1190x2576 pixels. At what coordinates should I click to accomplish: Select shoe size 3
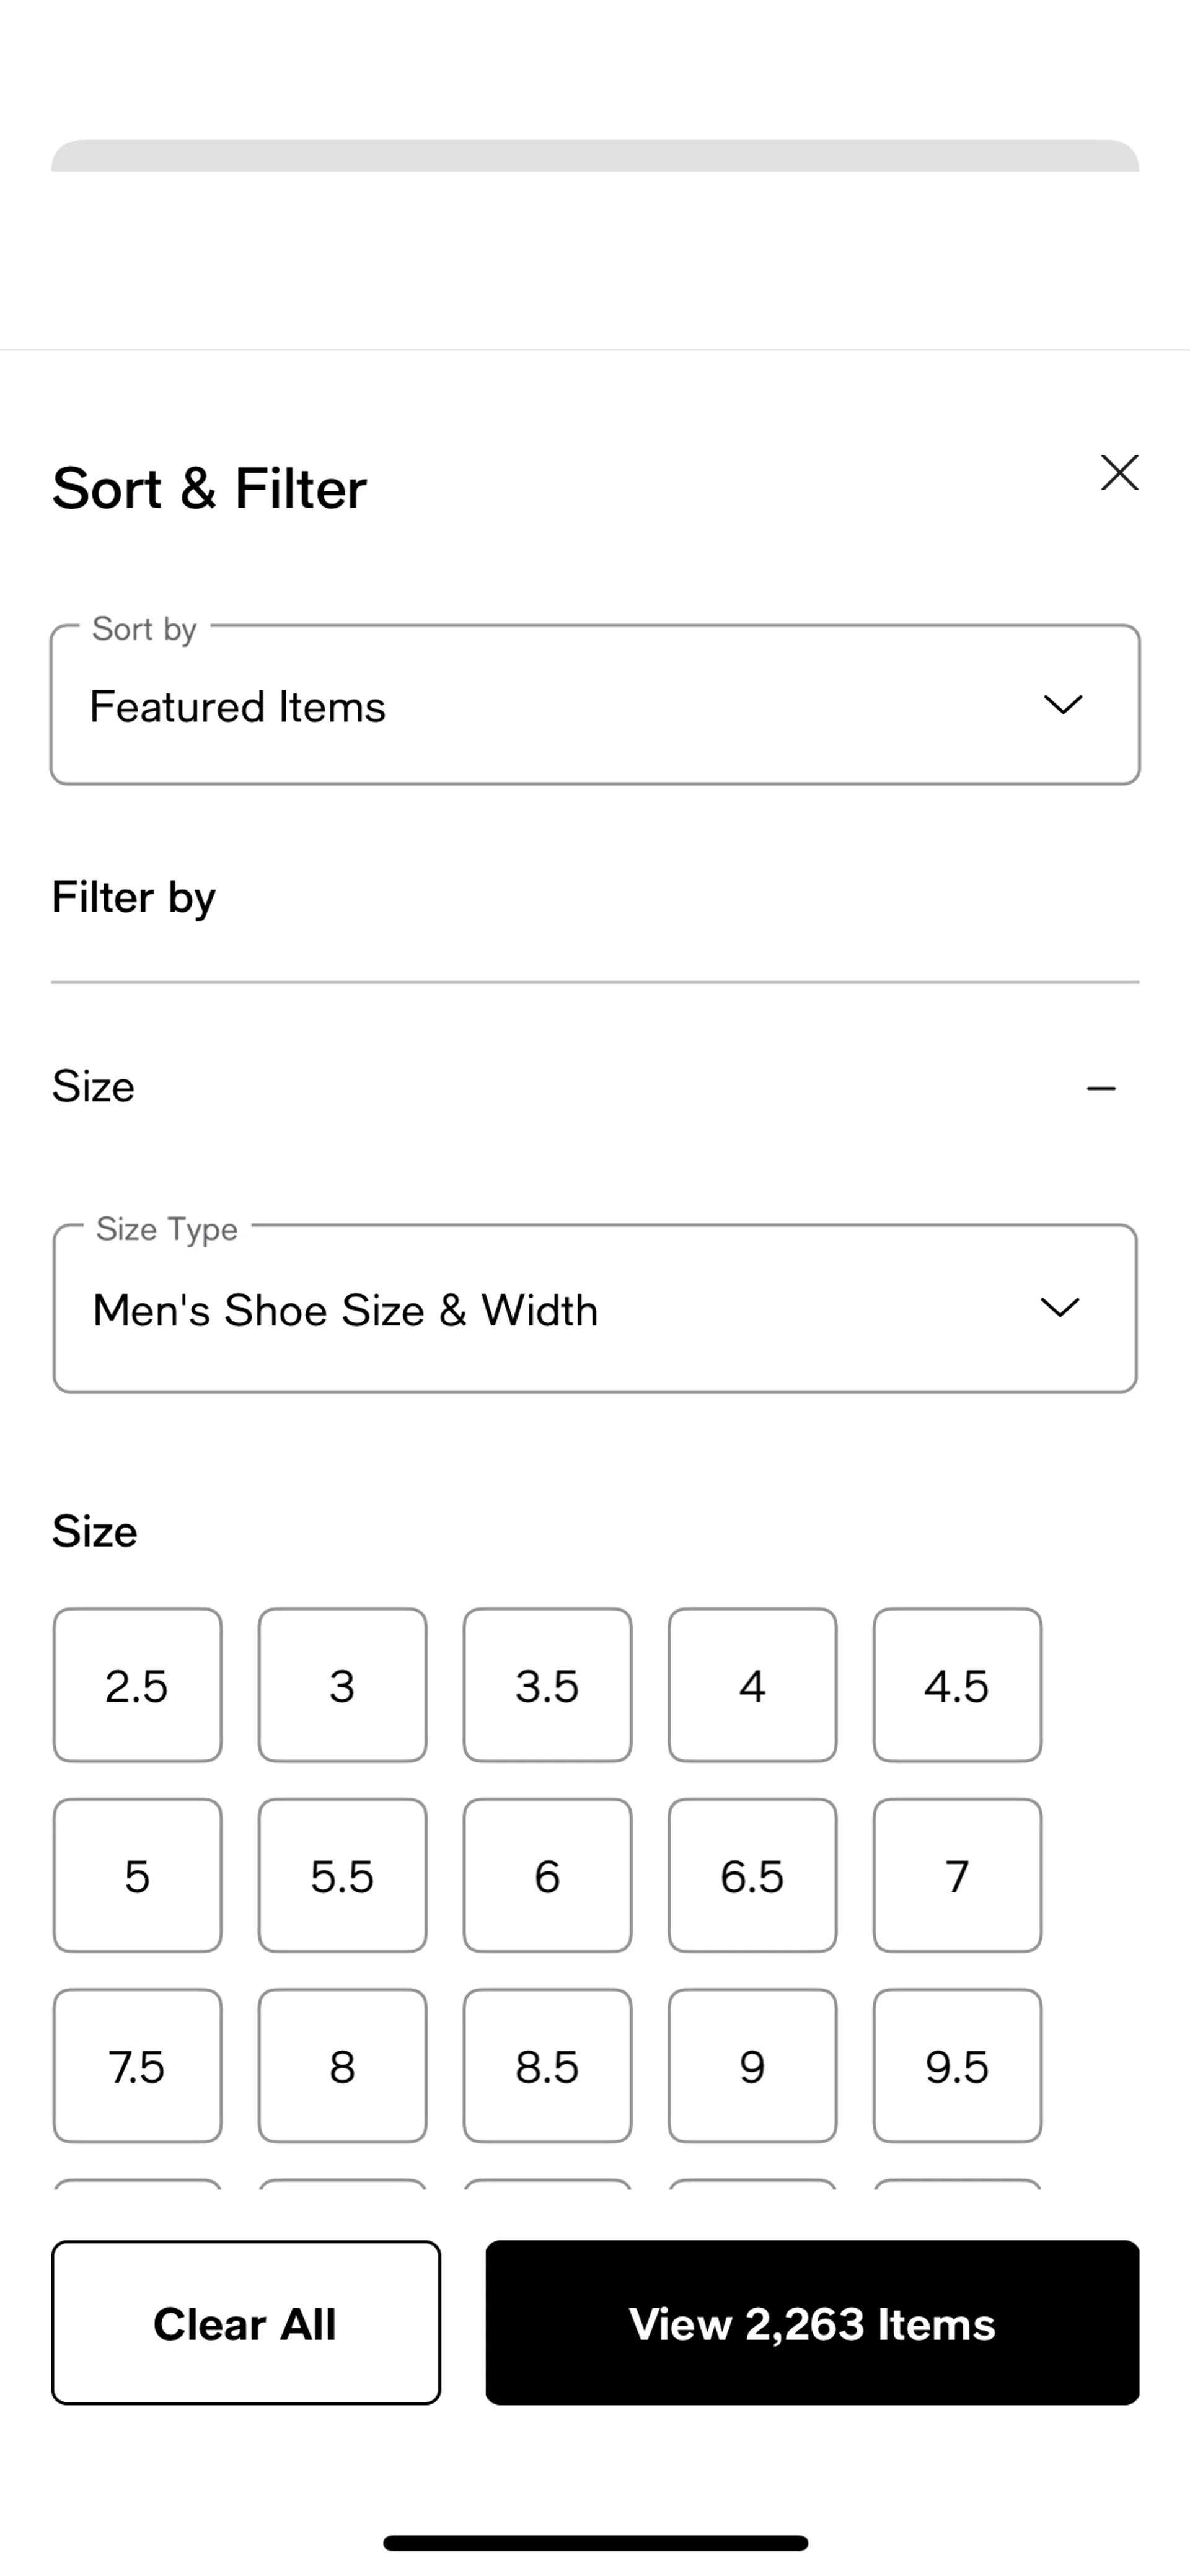(x=342, y=1686)
